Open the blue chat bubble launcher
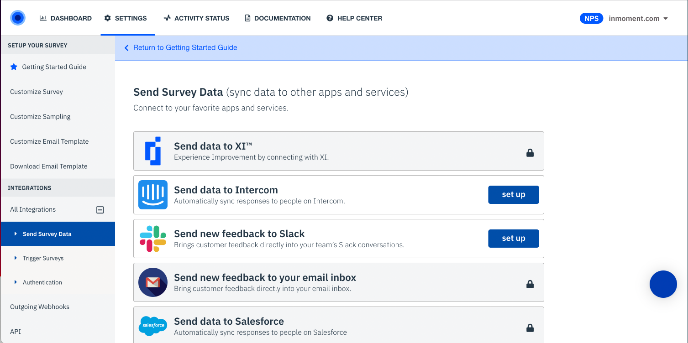 point(663,284)
